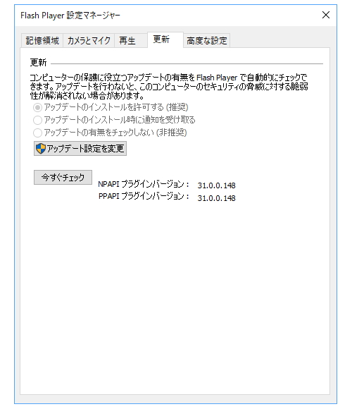Click the アップデート設定を変更 button
This screenshot has height=409, width=352.
(80, 148)
